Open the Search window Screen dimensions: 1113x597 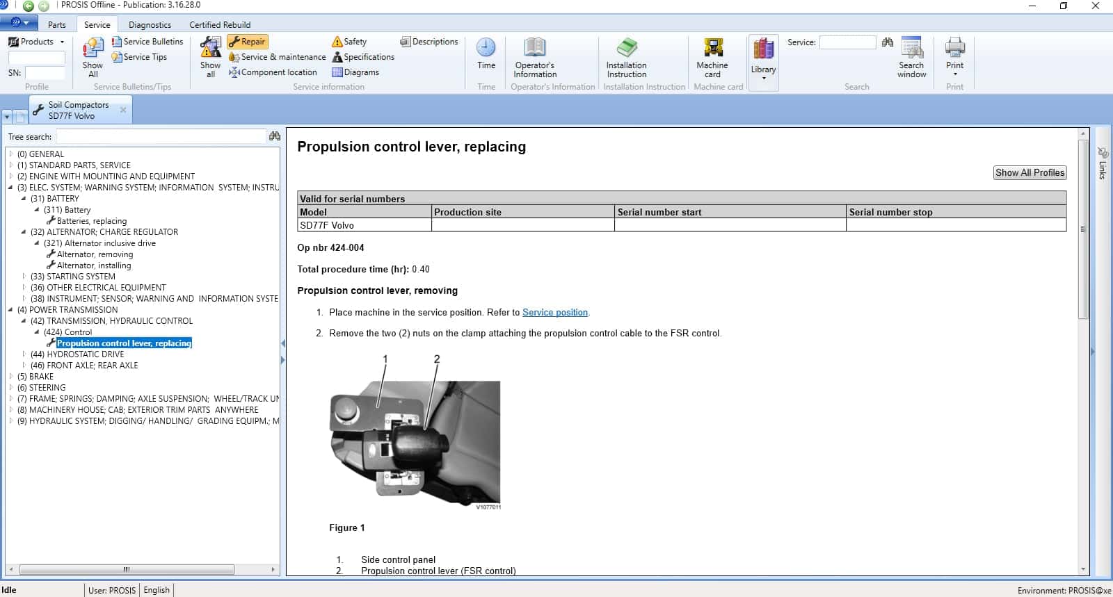pos(911,58)
